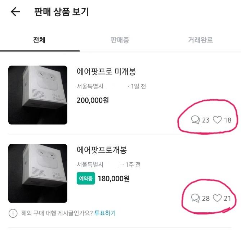This screenshot has height=240, width=241.
Task: Open the 에어팟프로 미개봉 product thumbnail
Action: coord(38,95)
